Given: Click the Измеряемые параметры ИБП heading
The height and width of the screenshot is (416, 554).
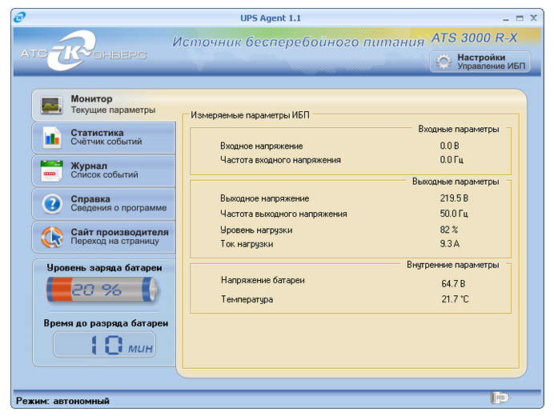Looking at the screenshot, I should [250, 115].
